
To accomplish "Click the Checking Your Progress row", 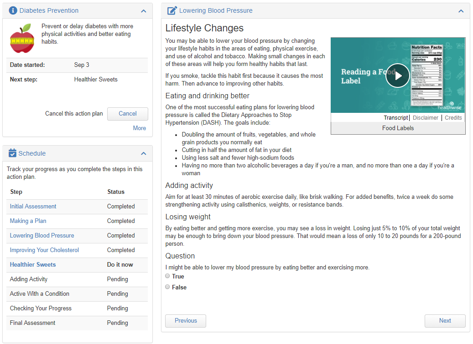I will pos(77,309).
